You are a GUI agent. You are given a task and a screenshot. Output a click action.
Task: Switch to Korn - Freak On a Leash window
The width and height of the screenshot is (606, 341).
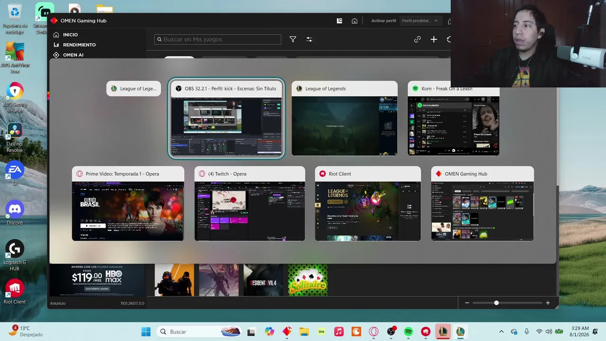click(454, 118)
